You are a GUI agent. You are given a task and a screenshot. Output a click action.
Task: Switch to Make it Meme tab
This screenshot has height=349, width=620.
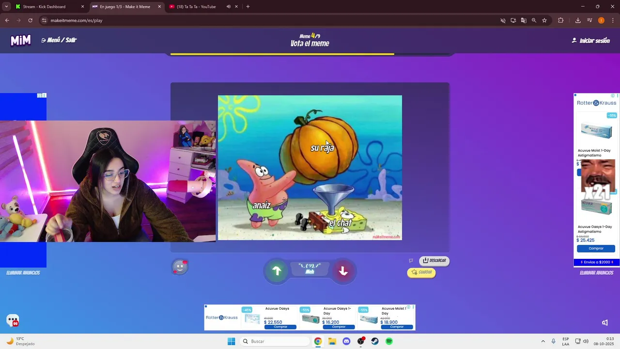[125, 7]
